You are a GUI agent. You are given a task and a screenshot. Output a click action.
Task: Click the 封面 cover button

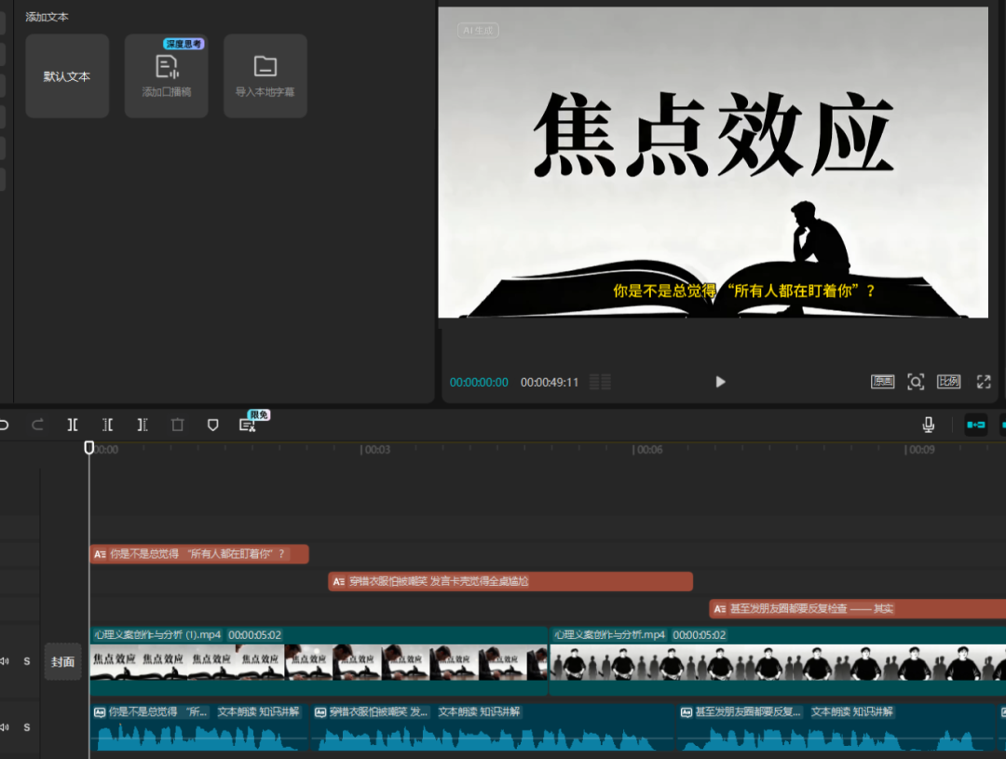[x=63, y=662]
